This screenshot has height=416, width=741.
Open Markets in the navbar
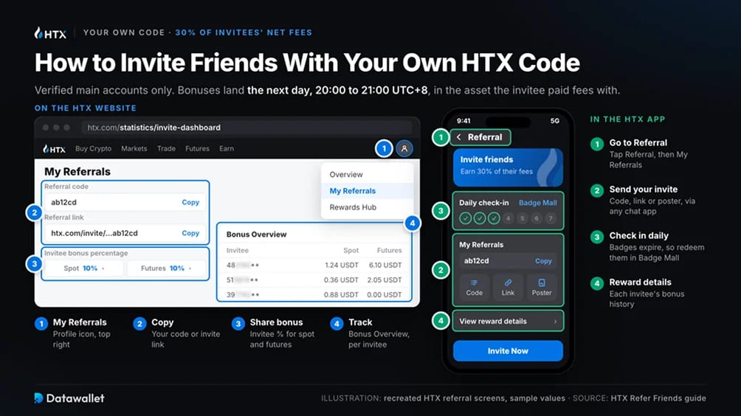(134, 148)
